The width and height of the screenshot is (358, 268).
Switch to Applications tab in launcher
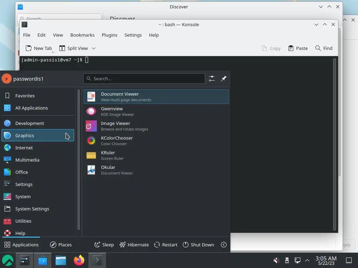[x=21, y=245]
